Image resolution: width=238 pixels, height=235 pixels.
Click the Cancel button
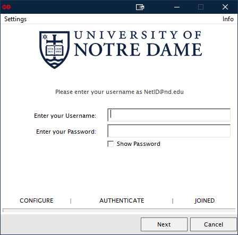[214, 224]
